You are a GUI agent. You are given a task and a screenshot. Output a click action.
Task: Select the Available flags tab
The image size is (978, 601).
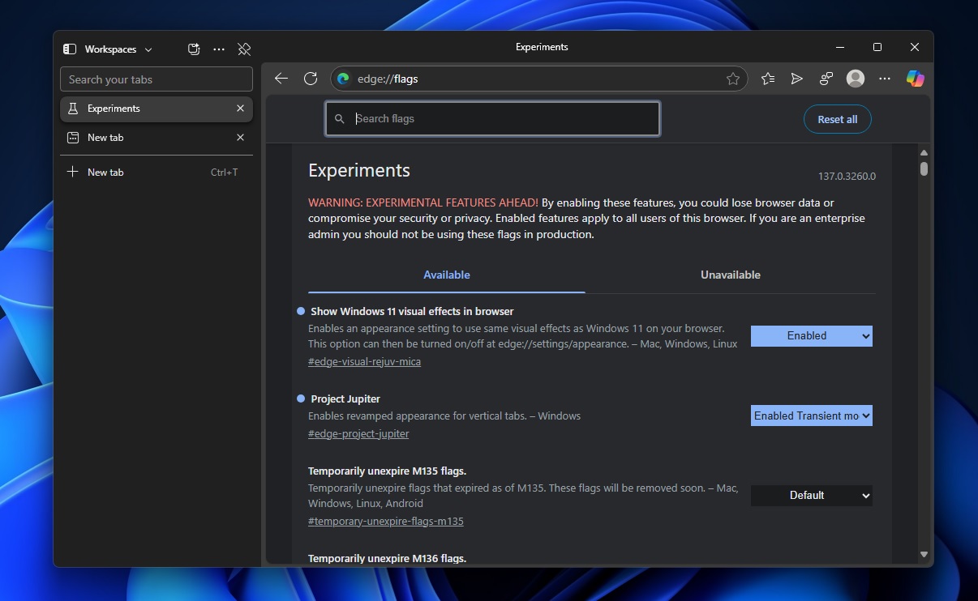click(446, 275)
